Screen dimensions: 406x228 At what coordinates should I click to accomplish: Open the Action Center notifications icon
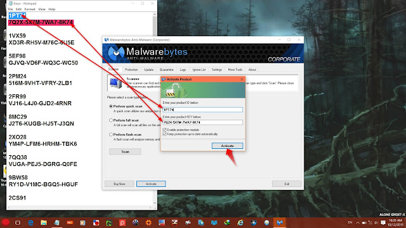click(x=383, y=222)
